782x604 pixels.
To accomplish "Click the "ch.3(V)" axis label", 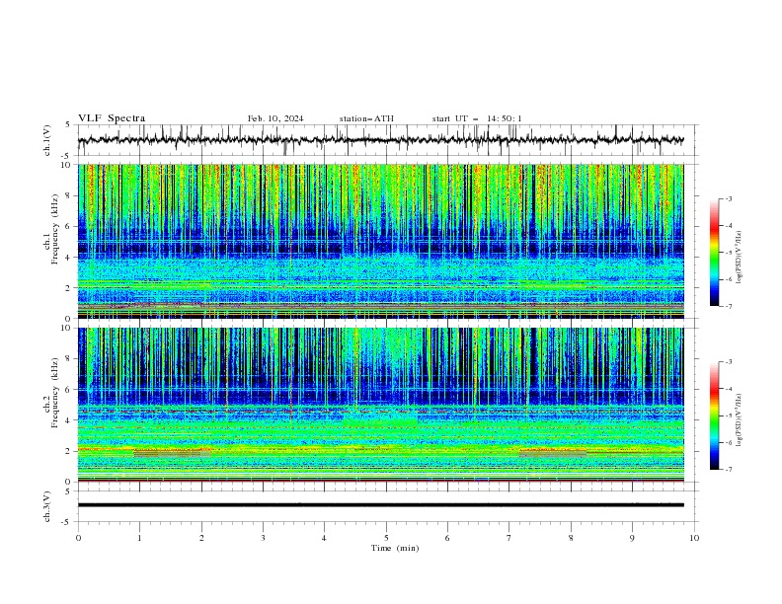I will click(x=47, y=506).
